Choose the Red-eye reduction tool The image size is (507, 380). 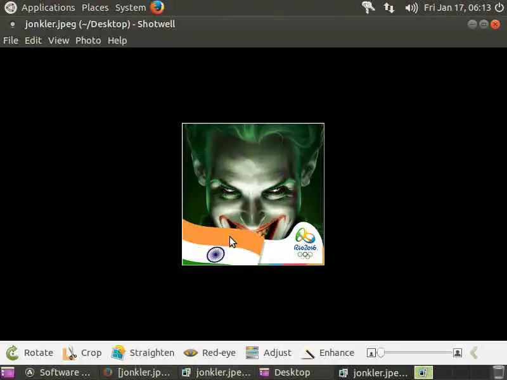(x=210, y=353)
